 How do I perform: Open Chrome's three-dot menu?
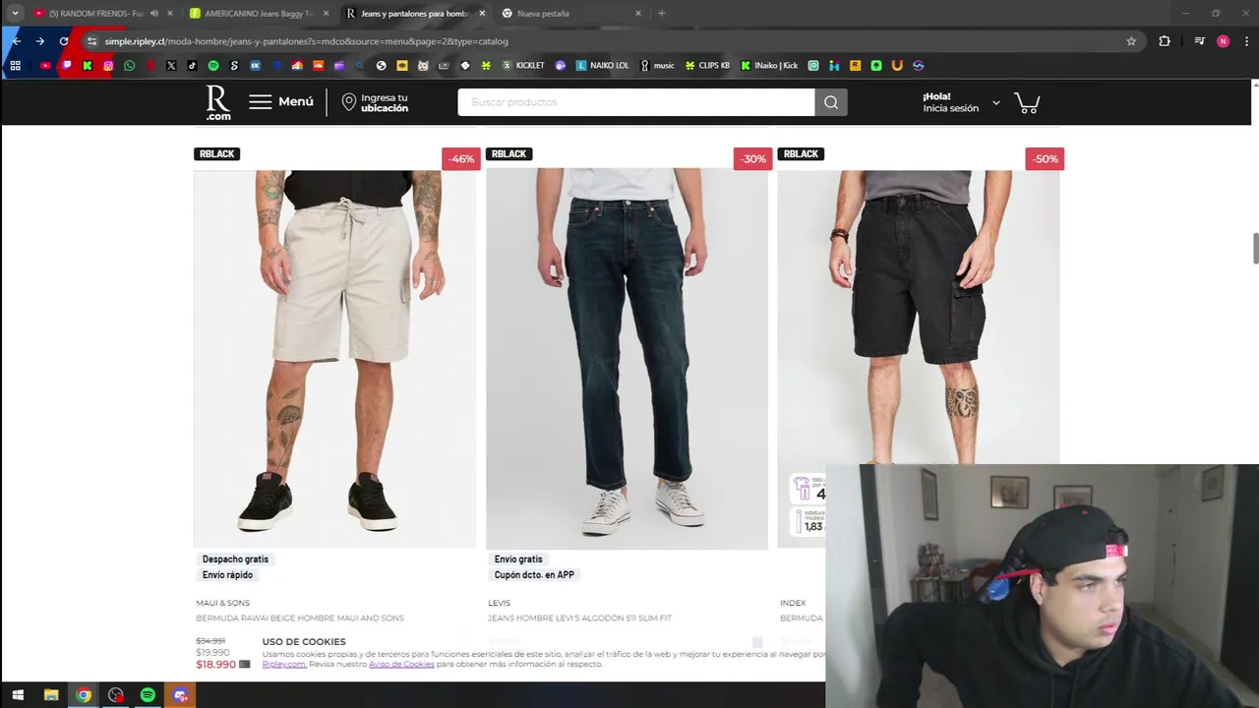point(1246,41)
